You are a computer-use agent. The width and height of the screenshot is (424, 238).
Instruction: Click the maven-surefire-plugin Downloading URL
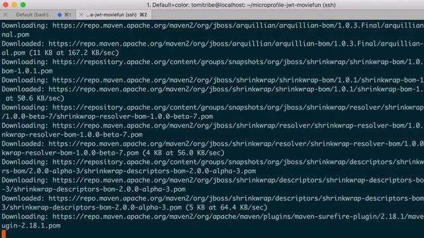(x=238, y=217)
